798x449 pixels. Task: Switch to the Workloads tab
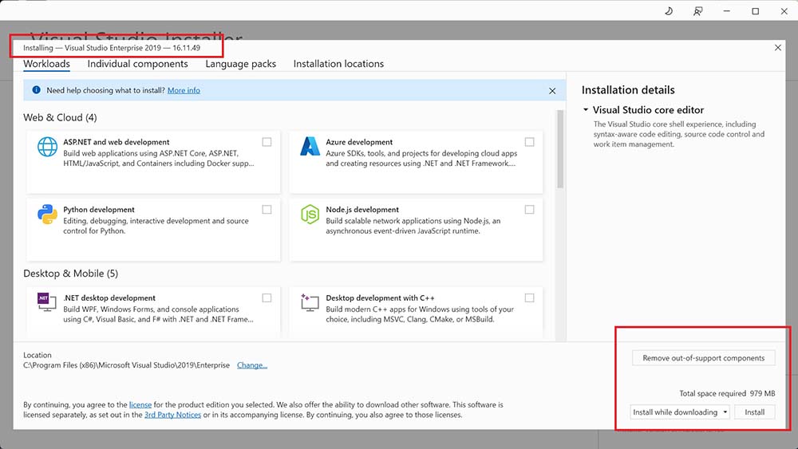(x=47, y=64)
